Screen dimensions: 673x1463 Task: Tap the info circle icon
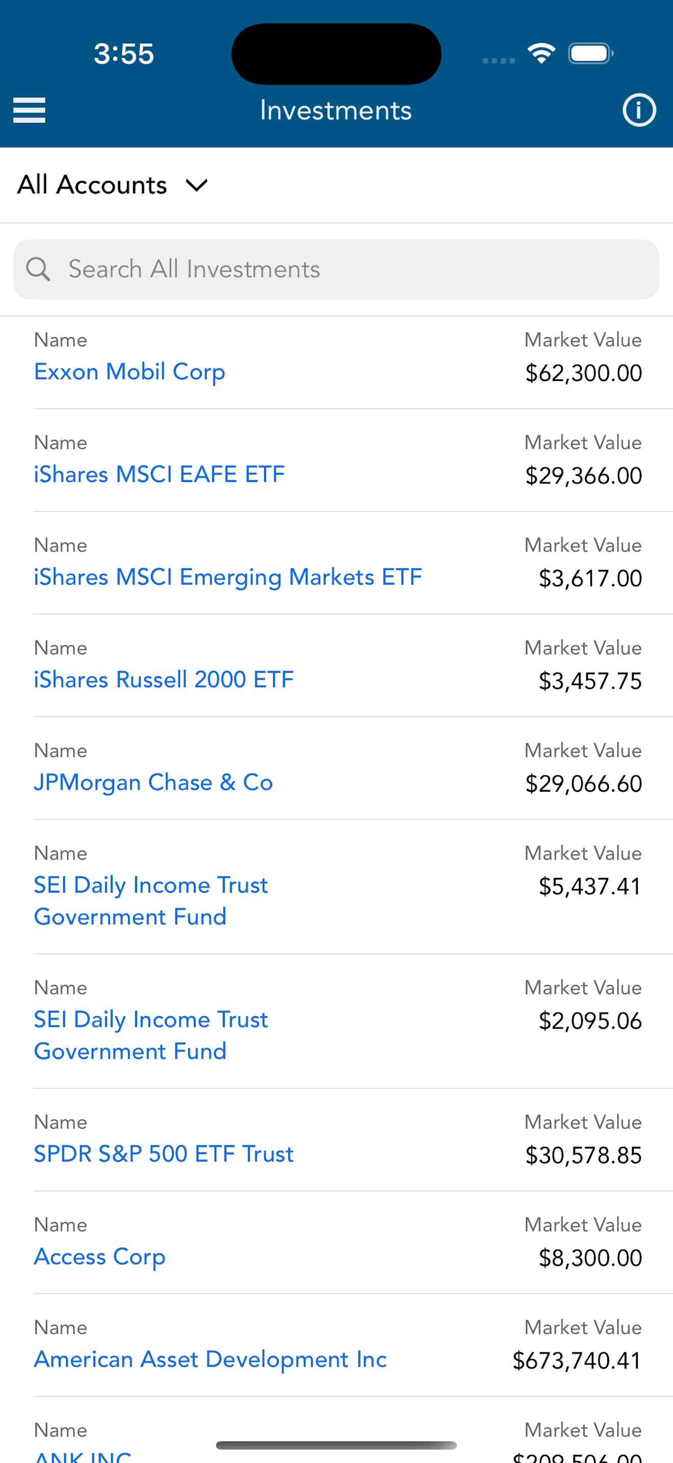coord(639,110)
